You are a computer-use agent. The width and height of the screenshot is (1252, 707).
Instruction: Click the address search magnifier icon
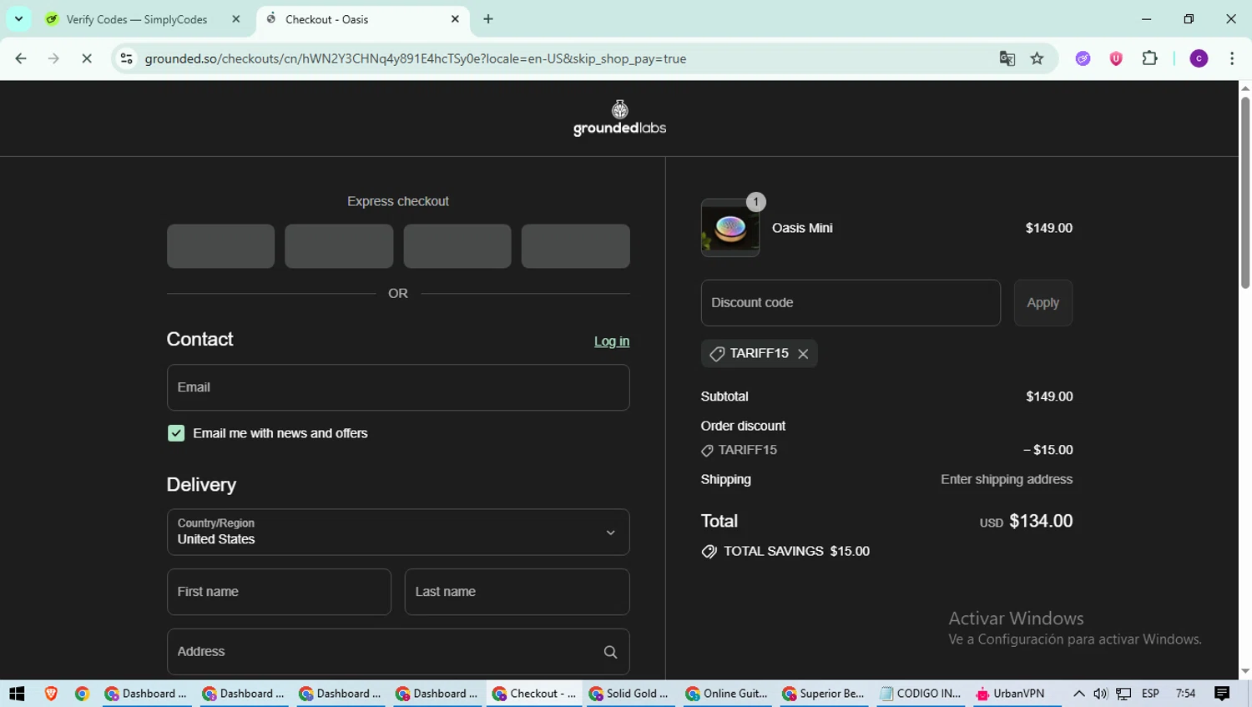coord(610,652)
